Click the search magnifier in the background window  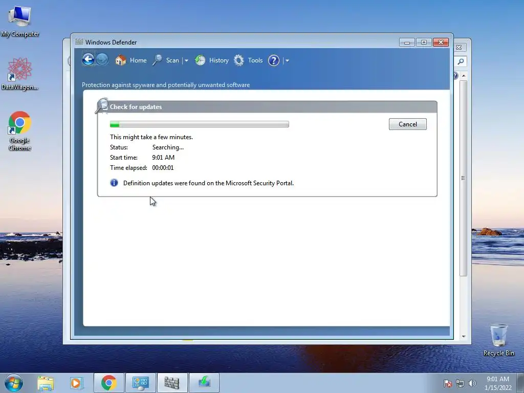(x=461, y=61)
